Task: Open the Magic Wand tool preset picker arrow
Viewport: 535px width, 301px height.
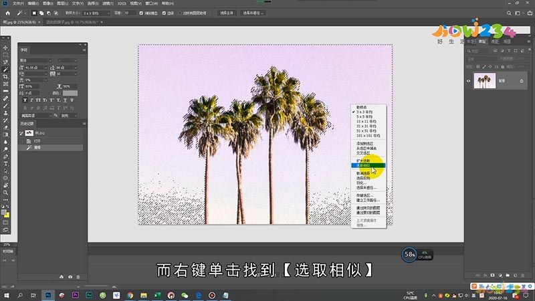Action: pos(25,13)
